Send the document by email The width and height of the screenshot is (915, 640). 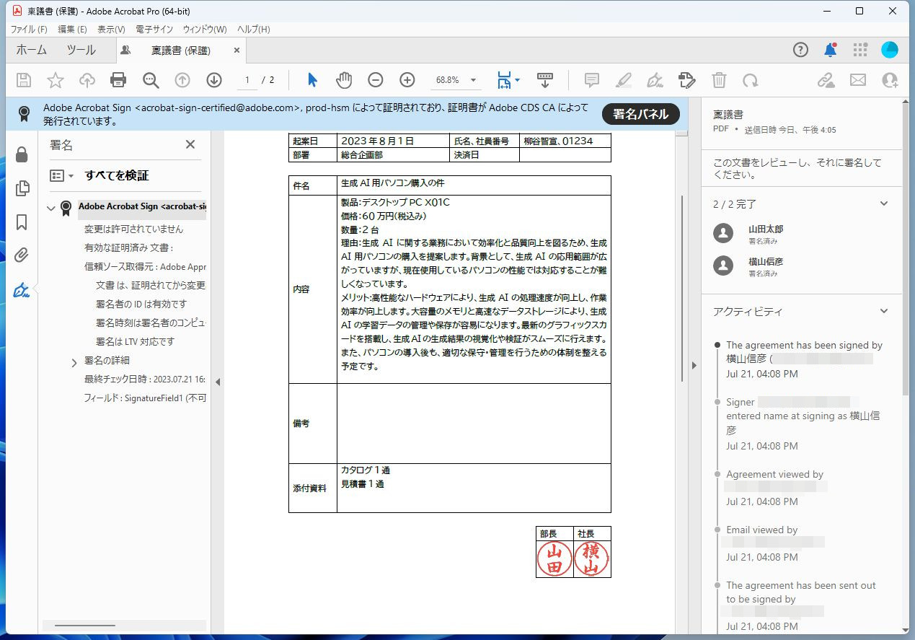pos(857,80)
